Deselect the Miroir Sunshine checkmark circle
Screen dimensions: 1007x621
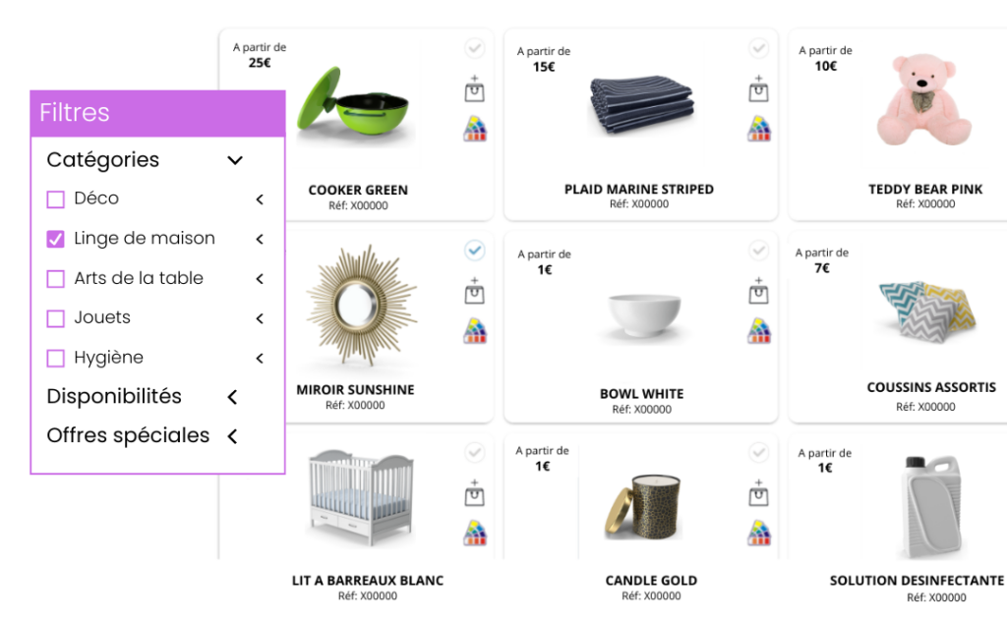point(475,251)
